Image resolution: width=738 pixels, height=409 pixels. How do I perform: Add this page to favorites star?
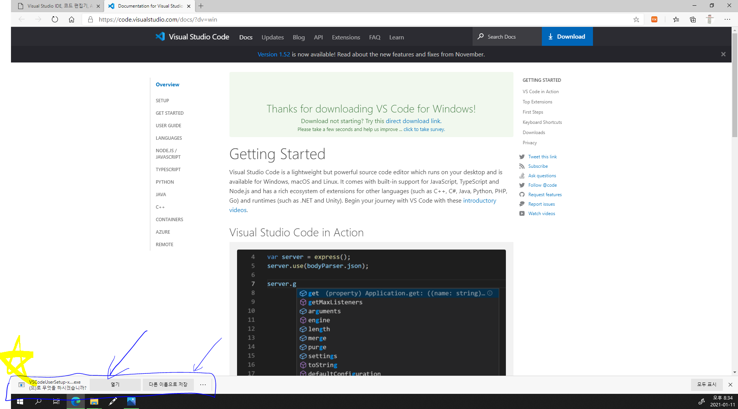pos(636,19)
